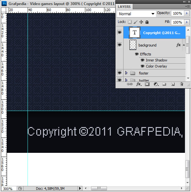This screenshot has width=191, height=192.
Task: Click document vertical scroll down arrow
Action: click(x=187, y=182)
